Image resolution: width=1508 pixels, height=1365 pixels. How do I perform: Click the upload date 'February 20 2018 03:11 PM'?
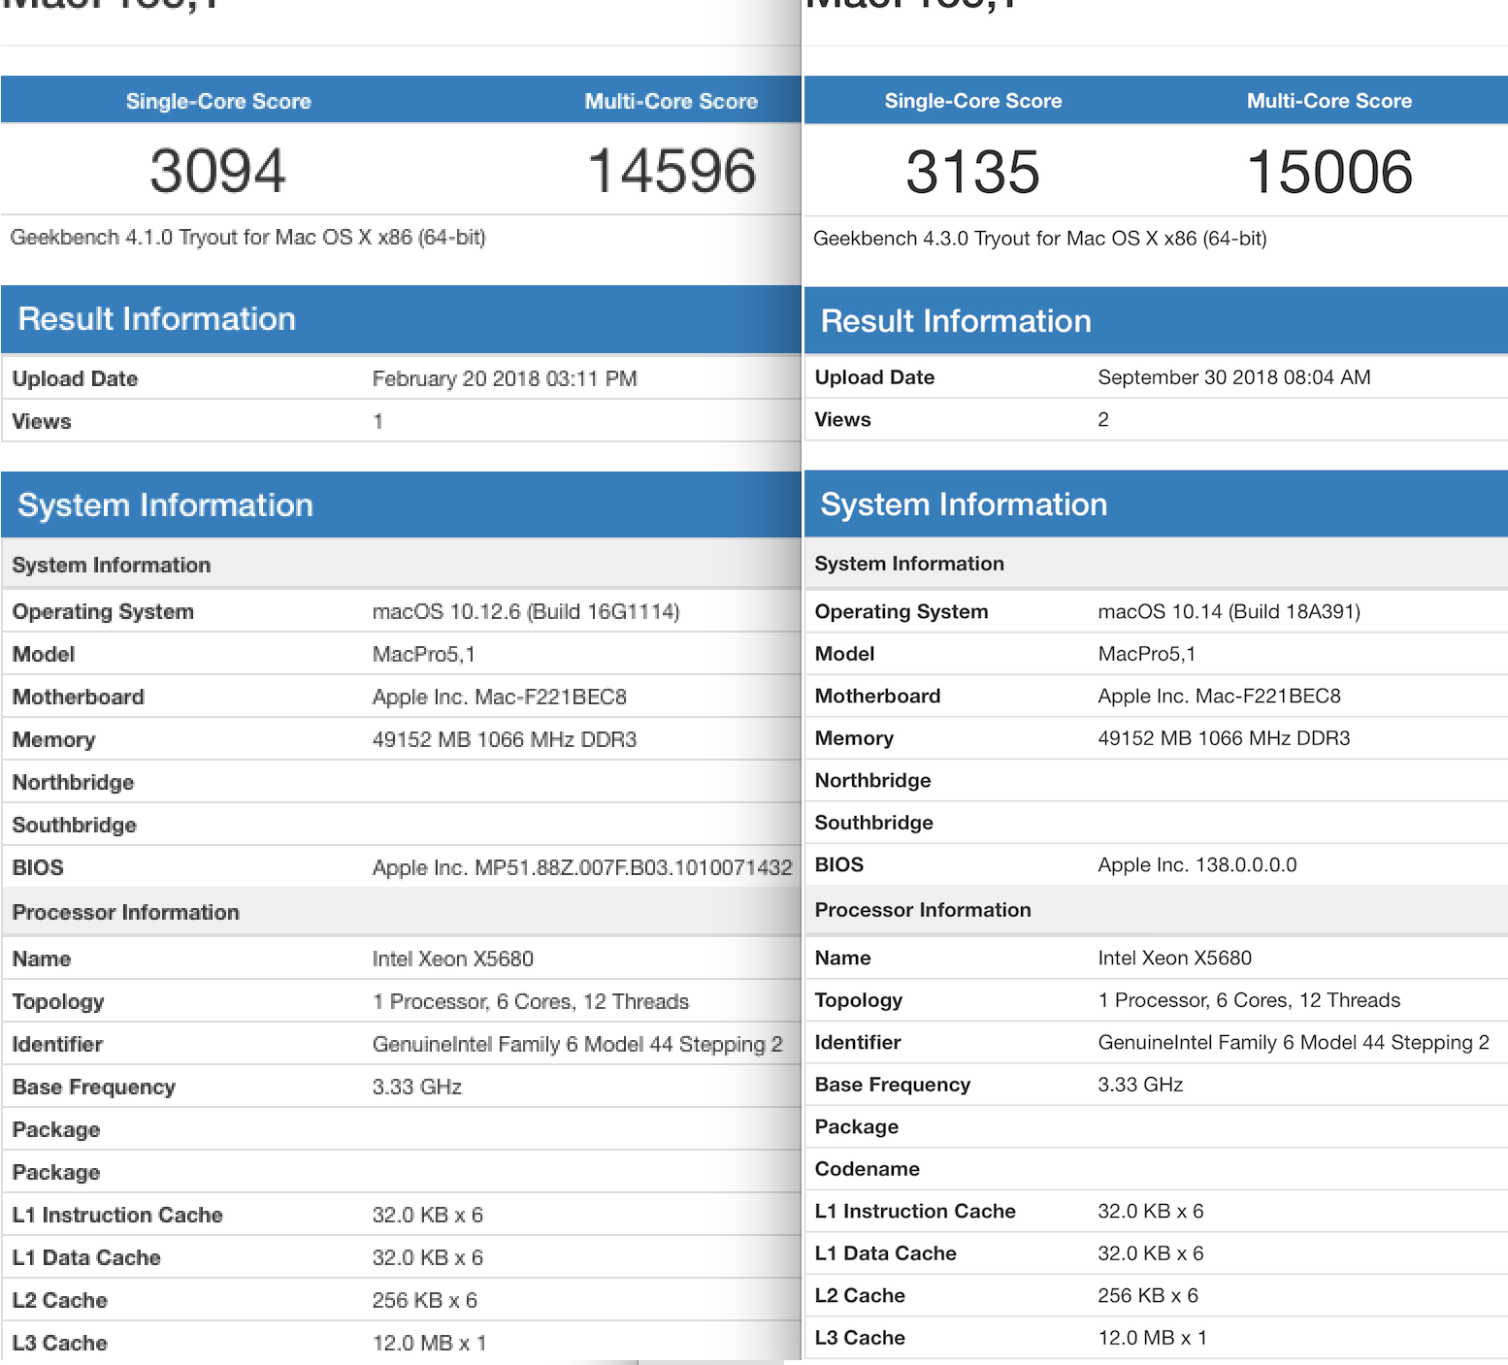[505, 378]
